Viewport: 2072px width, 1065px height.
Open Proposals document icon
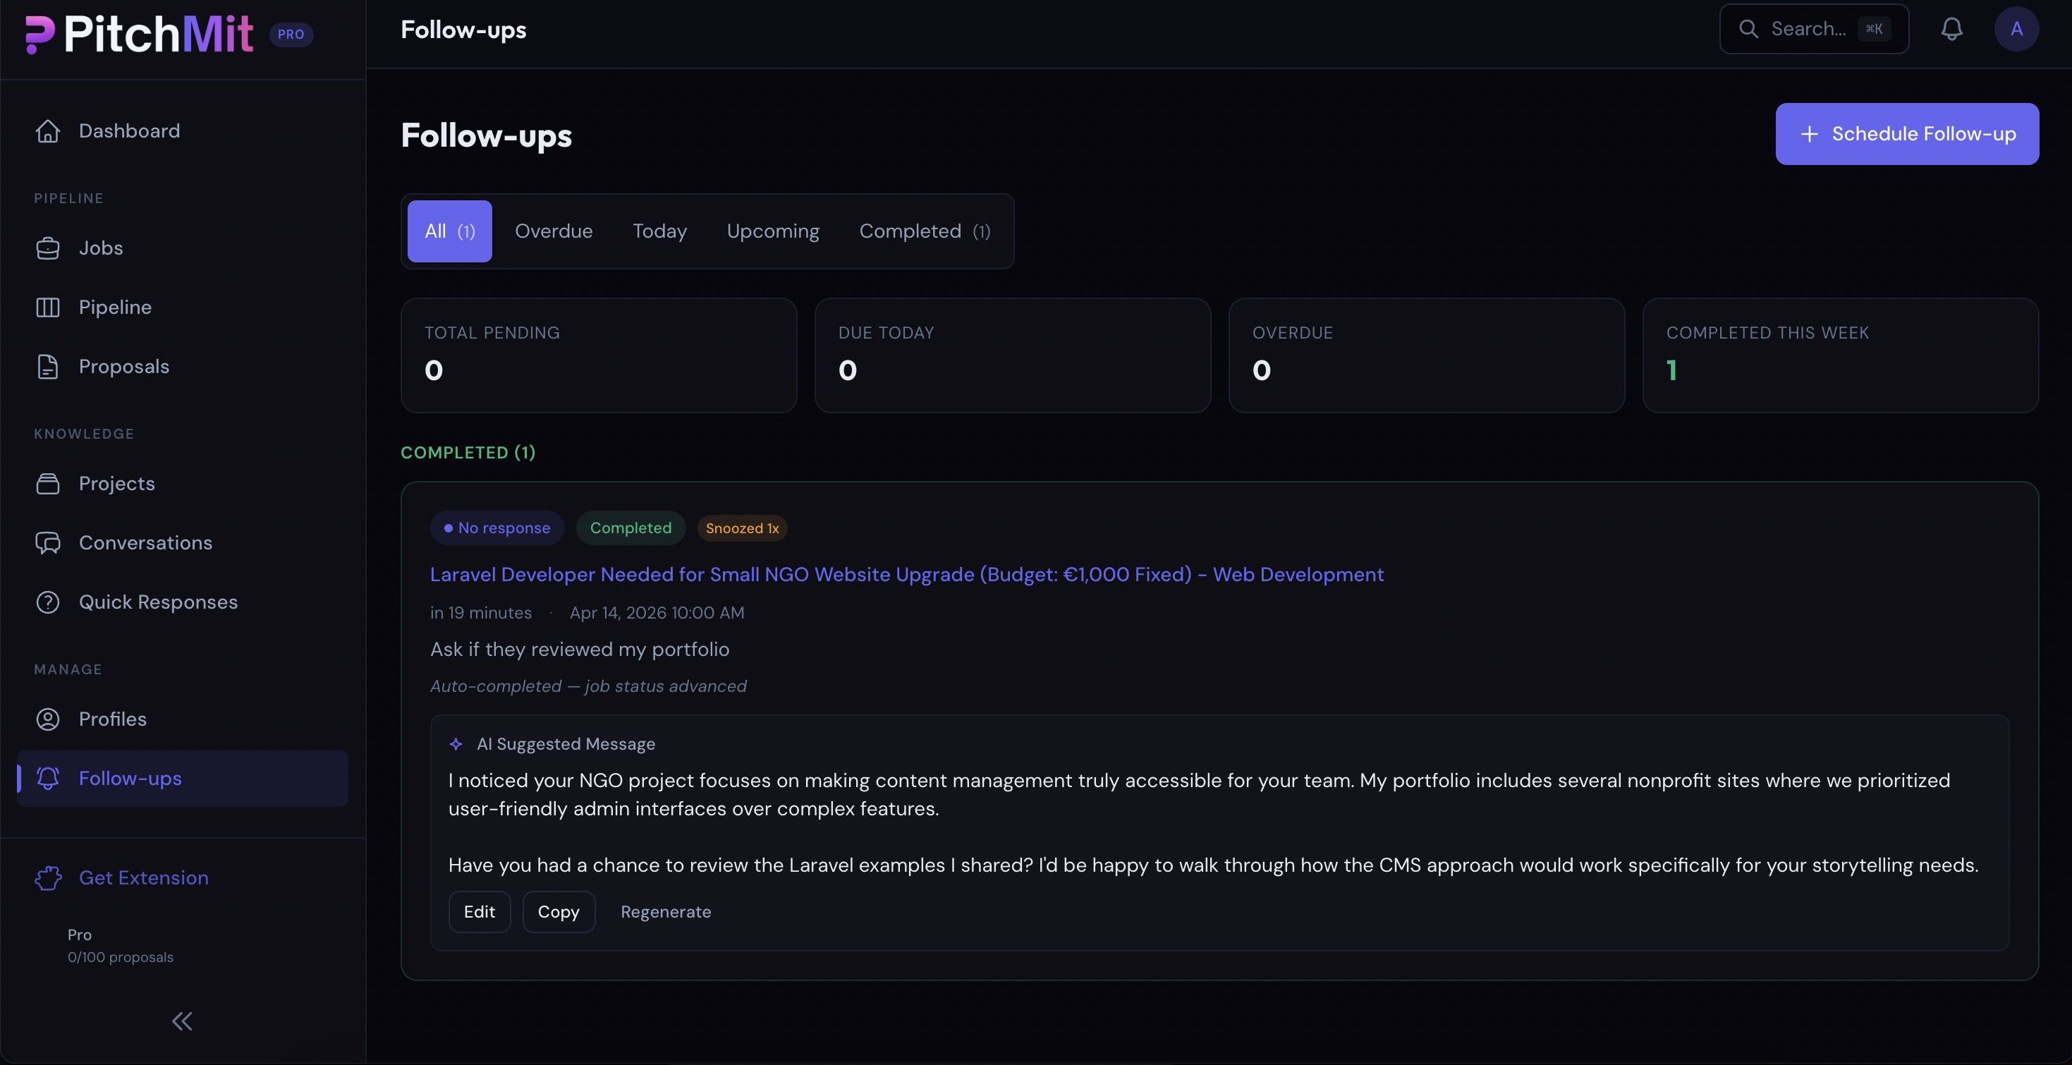point(48,367)
